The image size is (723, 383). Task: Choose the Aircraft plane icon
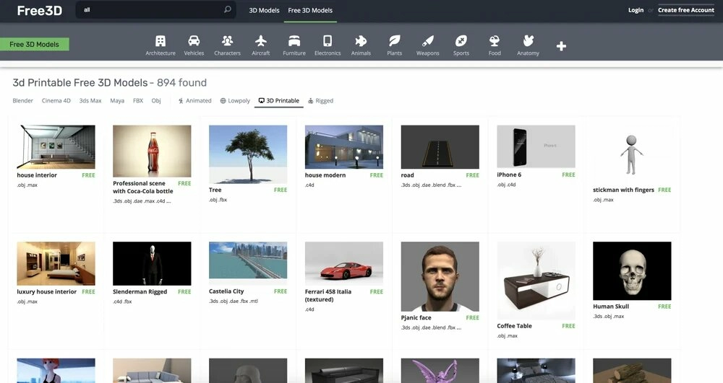pos(261,41)
